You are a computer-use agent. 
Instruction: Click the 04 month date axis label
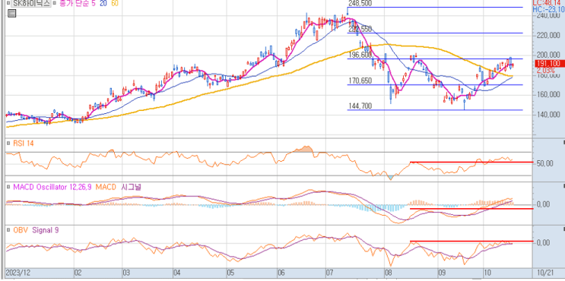pos(177,273)
